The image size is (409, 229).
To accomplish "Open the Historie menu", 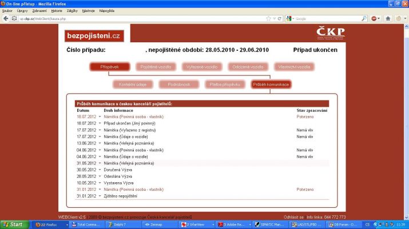I will 56,11.
